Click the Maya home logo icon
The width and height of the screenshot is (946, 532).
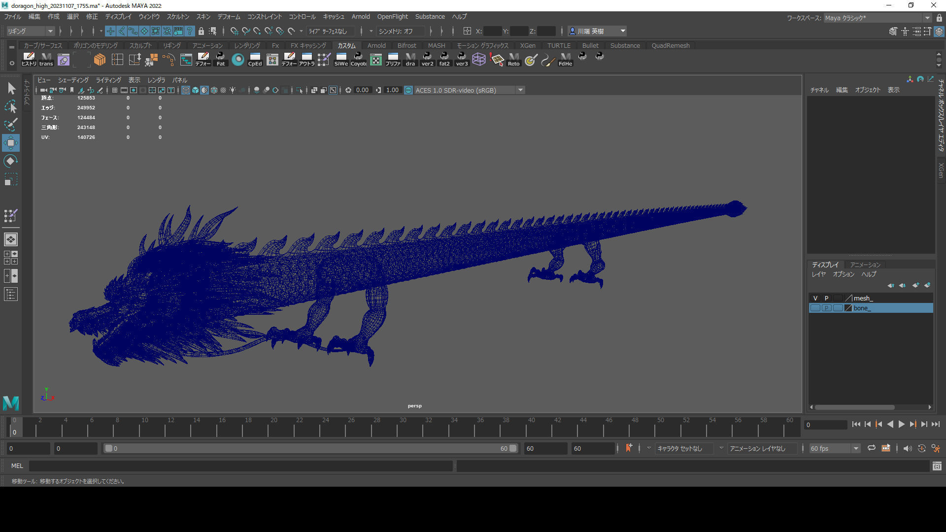coord(11,403)
